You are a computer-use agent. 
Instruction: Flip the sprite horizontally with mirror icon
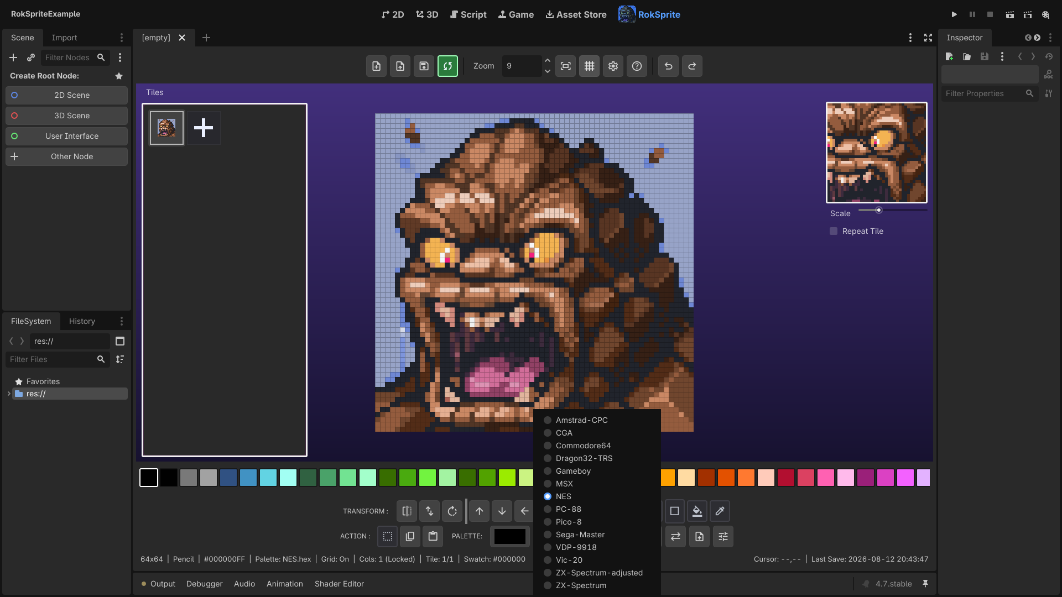pos(407,511)
